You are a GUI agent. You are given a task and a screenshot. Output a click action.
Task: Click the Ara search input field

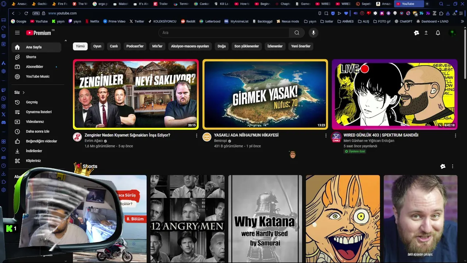[224, 33]
